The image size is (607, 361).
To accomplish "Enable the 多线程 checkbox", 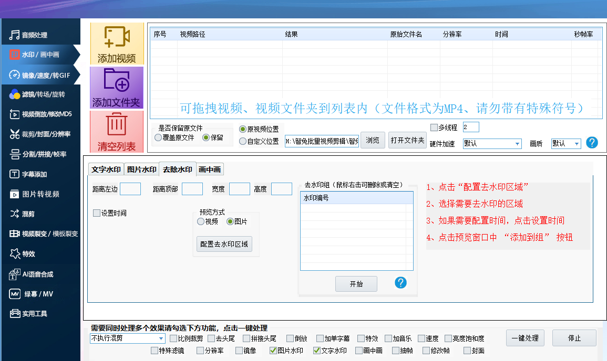I will pyautogui.click(x=434, y=128).
